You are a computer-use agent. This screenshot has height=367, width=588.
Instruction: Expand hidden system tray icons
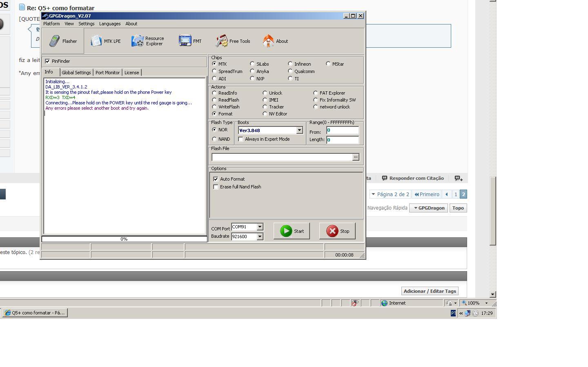click(461, 313)
